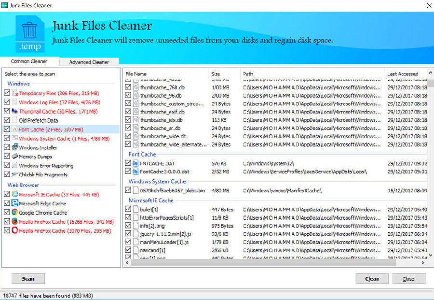The image size is (434, 300).
Task: Click the Thumbnail Cache icon
Action: [15, 111]
